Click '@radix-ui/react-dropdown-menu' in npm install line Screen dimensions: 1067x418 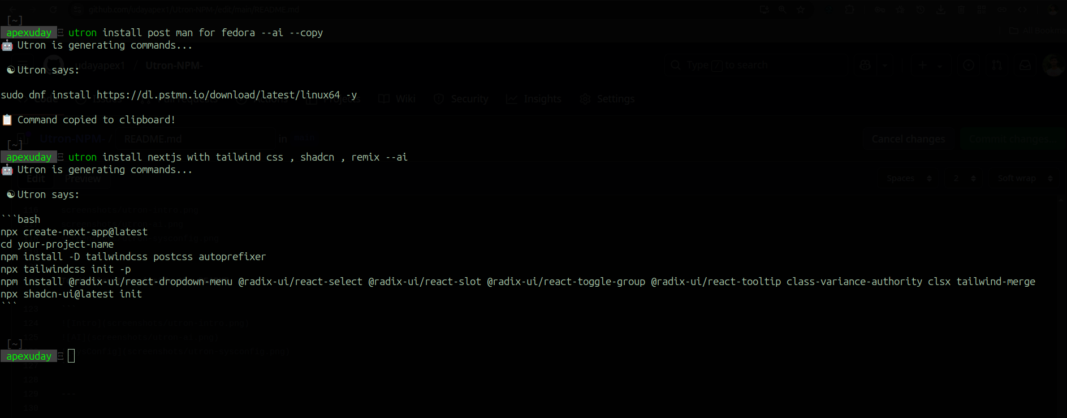point(150,282)
